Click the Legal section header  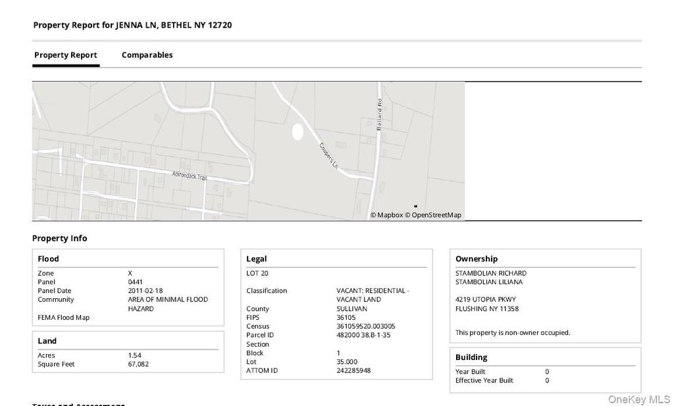[257, 259]
